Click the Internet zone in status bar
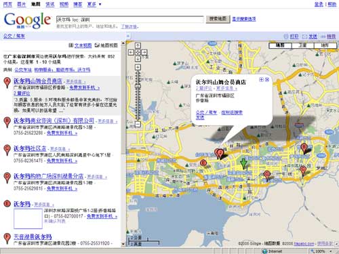 (273, 251)
